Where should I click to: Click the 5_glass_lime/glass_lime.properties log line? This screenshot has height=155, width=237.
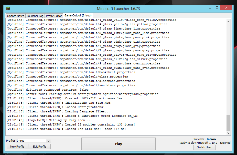[83, 29]
